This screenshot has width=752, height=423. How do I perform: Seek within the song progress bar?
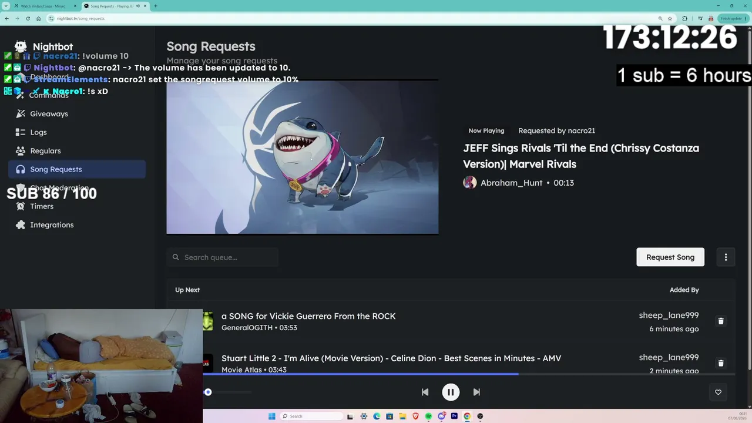(469, 374)
